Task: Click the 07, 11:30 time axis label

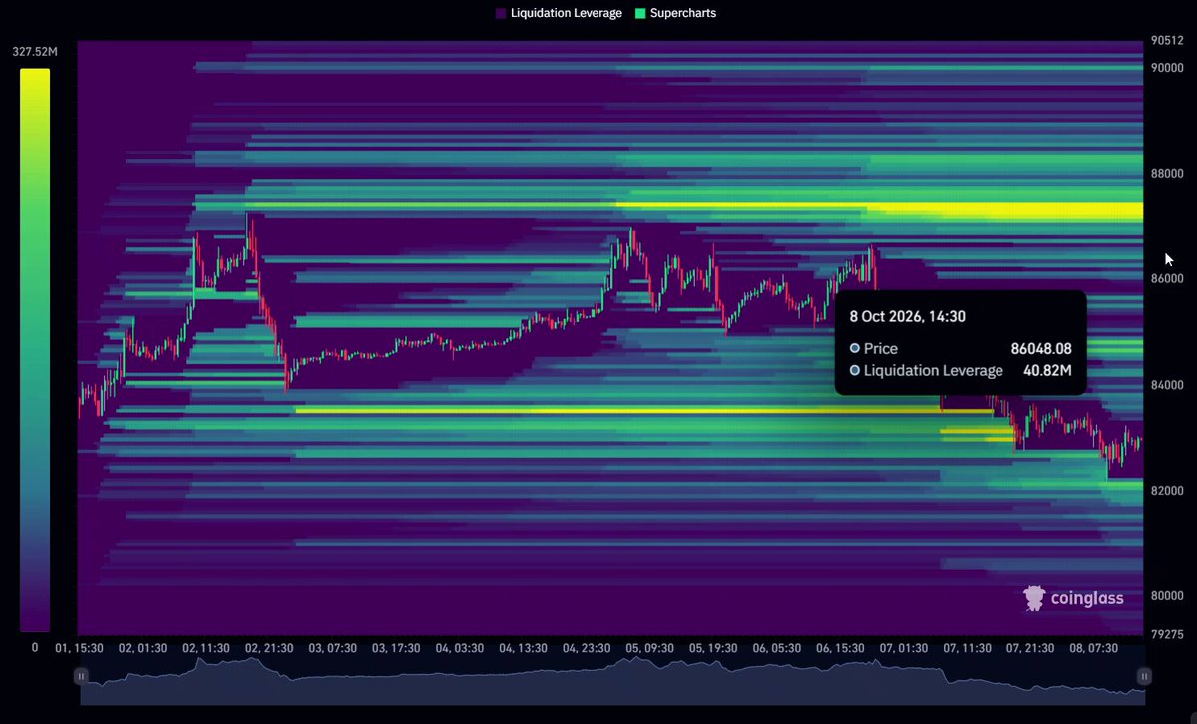Action: pyautogui.click(x=967, y=648)
